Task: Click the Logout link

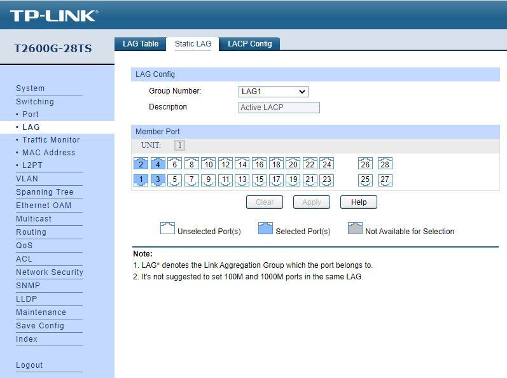Action: tap(29, 365)
